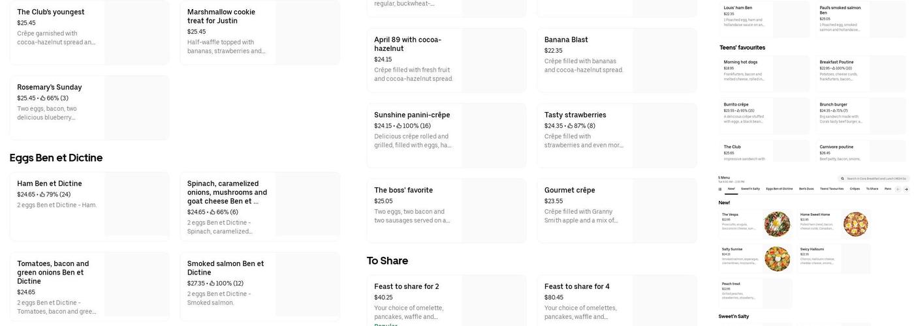Open the Home Sweet Home dish photo

pos(855,224)
